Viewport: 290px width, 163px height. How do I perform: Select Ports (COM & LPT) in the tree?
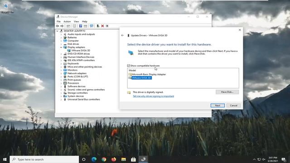pos(77,77)
